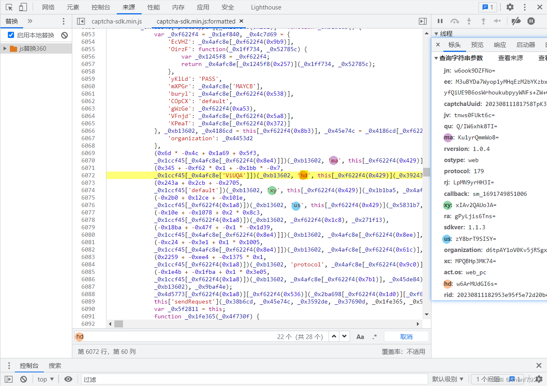Step out of current function
The image size is (547, 386).
pos(483,21)
